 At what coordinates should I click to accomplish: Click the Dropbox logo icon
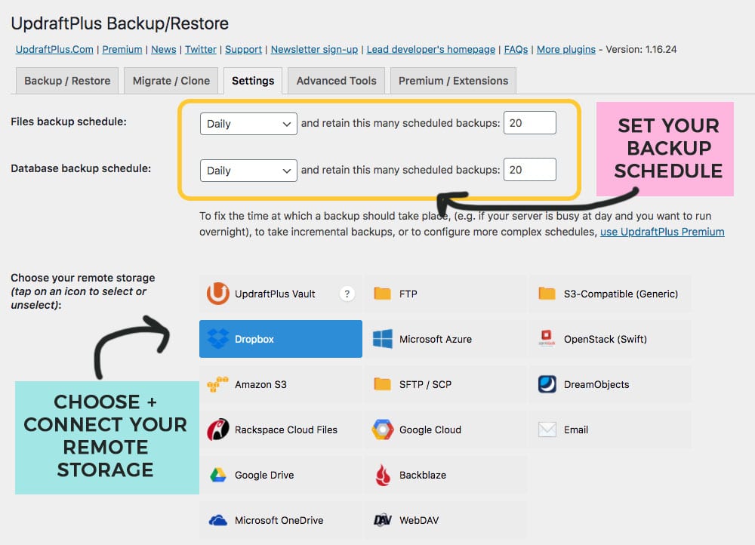(x=217, y=339)
